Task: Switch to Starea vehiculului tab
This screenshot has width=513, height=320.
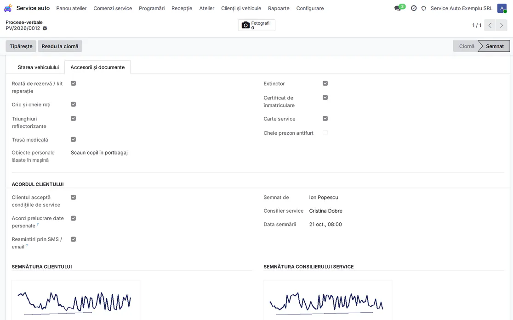Action: click(x=38, y=67)
